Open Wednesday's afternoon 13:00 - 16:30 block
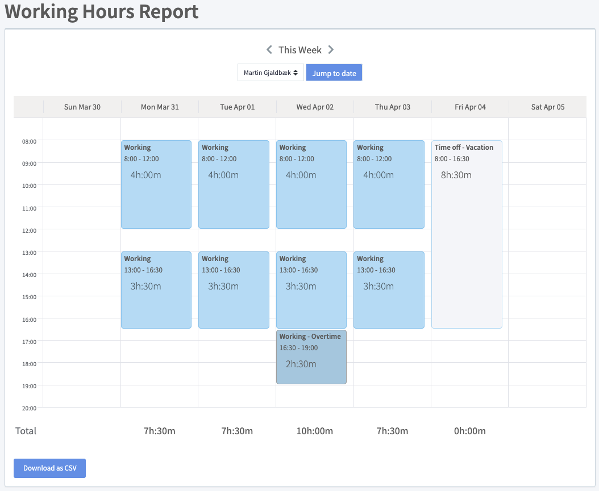Viewport: 599px width, 491px height. coord(311,290)
